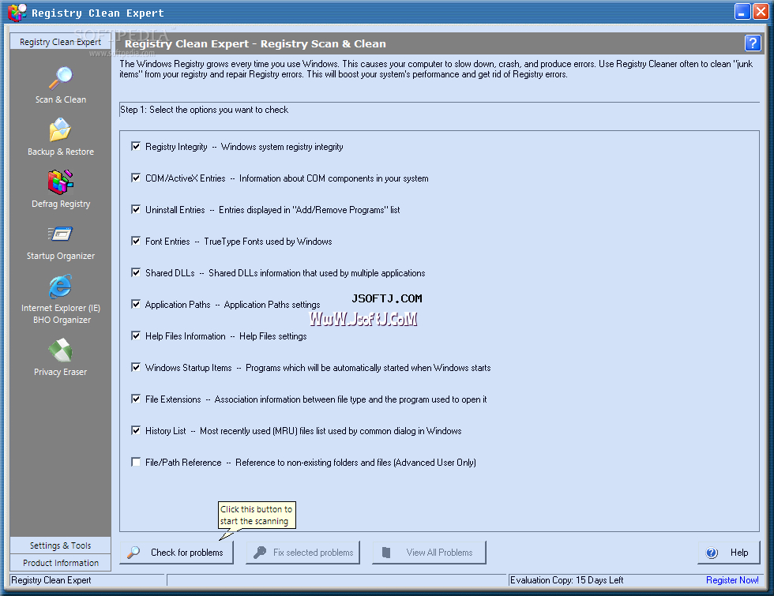Minimize the Registry Clean Expert window

tap(742, 12)
